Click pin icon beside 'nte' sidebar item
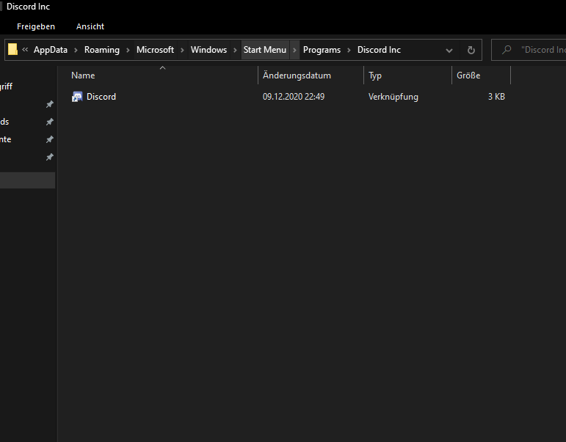Screen dimensions: 566x442 [50, 139]
